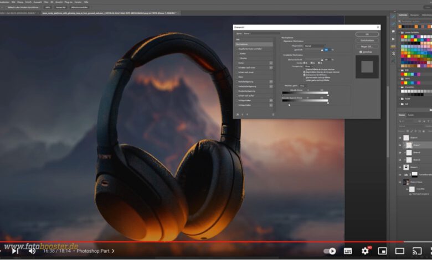Open YouTube settings gear
Screen dimensions: 432x260
pos(365,251)
